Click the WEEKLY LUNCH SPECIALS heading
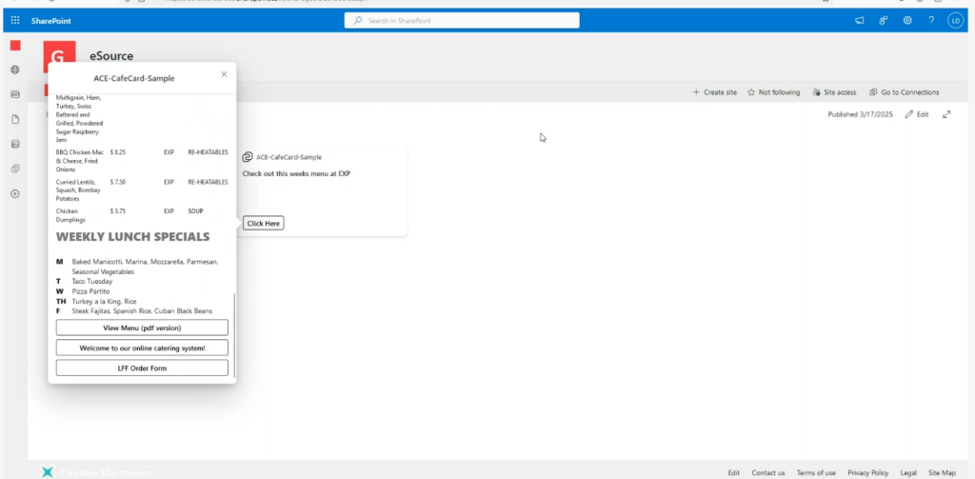This screenshot has width=975, height=479. coord(132,237)
